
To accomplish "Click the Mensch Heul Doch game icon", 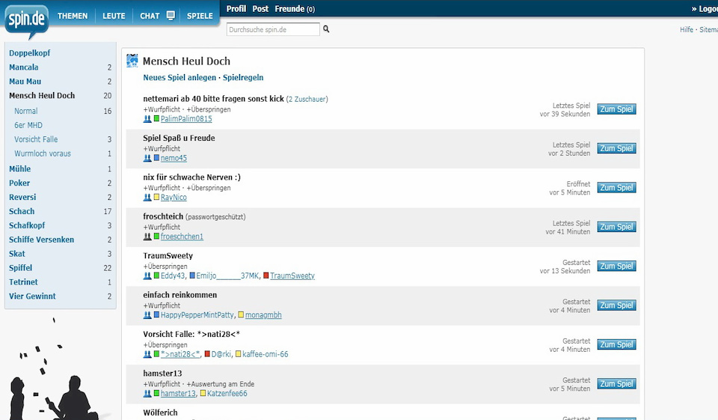I will click(132, 61).
